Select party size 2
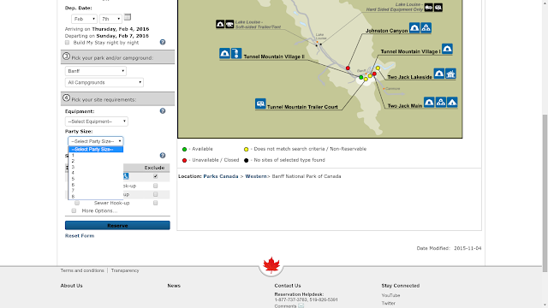Screen dimensions: 548x308 coord(96,162)
